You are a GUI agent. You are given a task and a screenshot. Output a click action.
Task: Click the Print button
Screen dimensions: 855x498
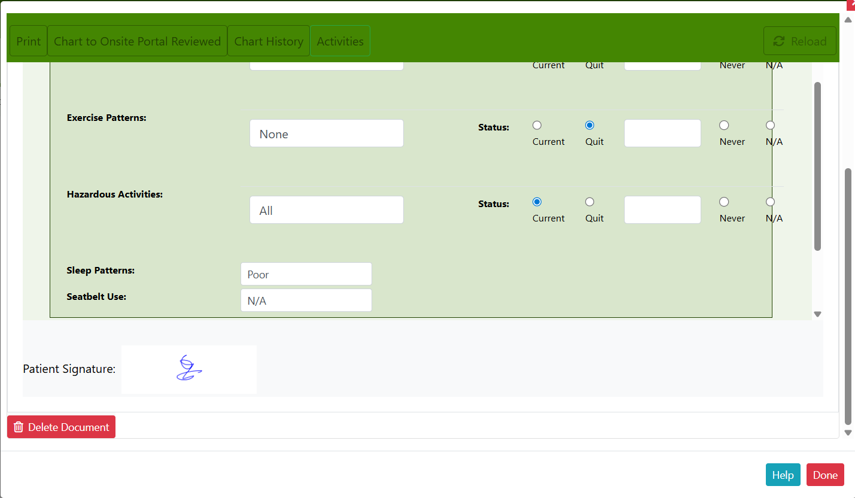coord(28,41)
